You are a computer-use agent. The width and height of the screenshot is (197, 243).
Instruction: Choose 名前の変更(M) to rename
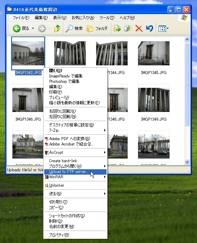[x=75, y=227]
